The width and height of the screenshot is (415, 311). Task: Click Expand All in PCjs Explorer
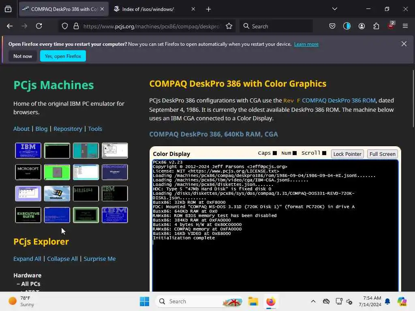pos(27,259)
